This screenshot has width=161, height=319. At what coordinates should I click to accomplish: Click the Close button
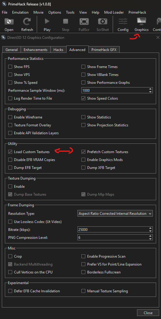point(148,313)
